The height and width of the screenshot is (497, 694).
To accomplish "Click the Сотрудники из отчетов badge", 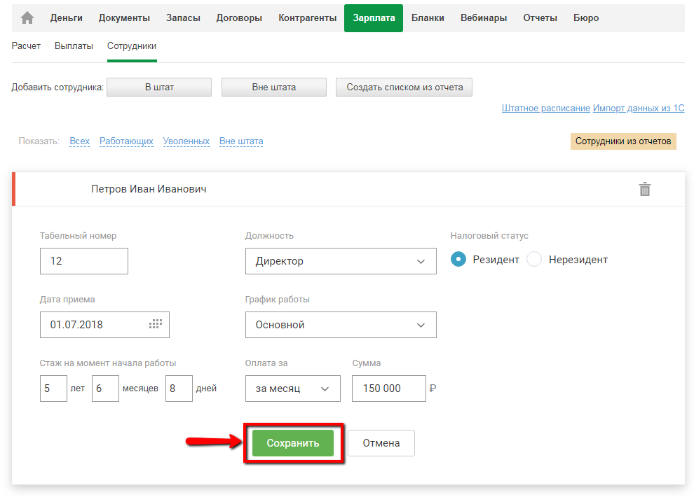I will click(623, 141).
